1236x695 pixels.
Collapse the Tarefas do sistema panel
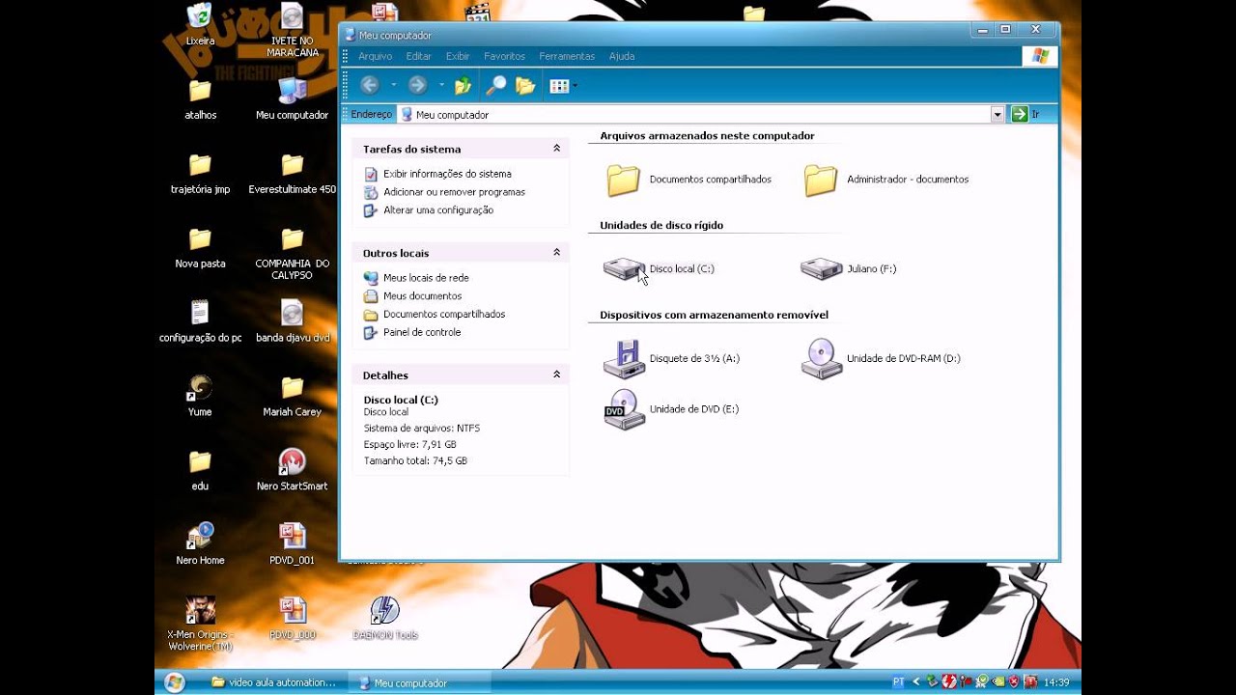pos(556,149)
